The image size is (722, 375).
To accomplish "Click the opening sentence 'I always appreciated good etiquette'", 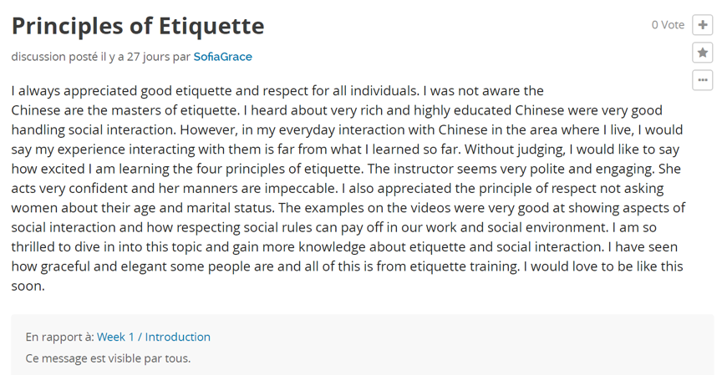I will (x=117, y=90).
